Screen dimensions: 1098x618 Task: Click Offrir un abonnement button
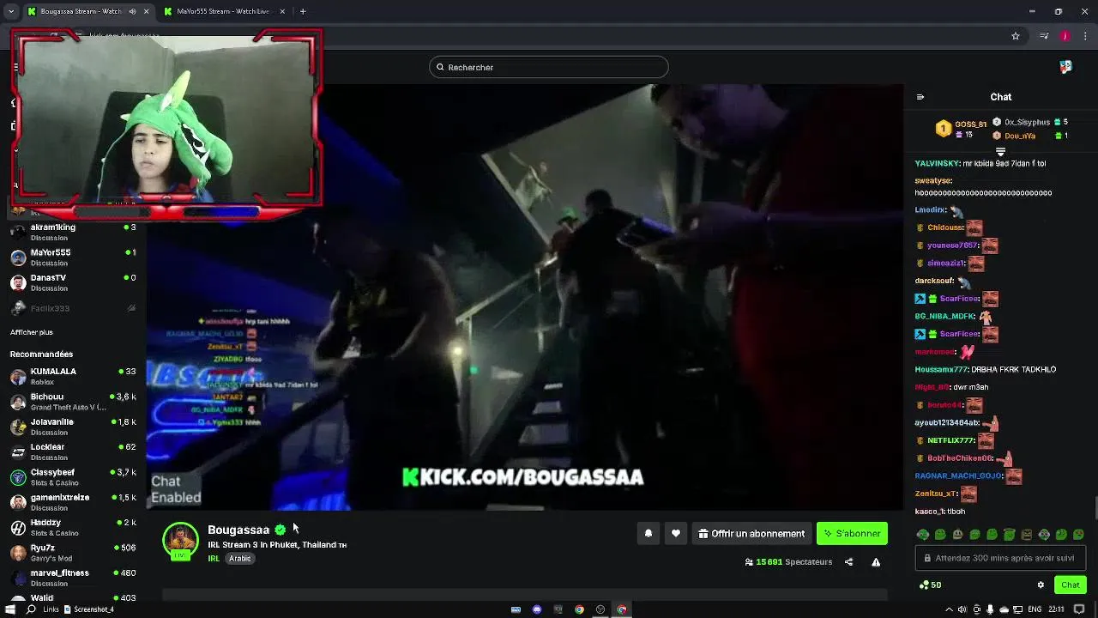click(751, 534)
